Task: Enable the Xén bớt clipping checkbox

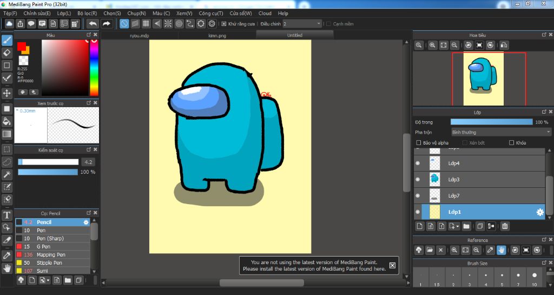Action: point(465,143)
